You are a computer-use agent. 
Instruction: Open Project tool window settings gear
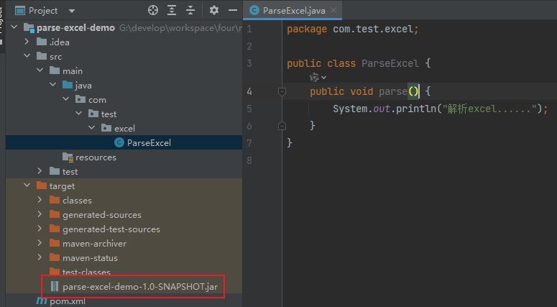point(214,10)
